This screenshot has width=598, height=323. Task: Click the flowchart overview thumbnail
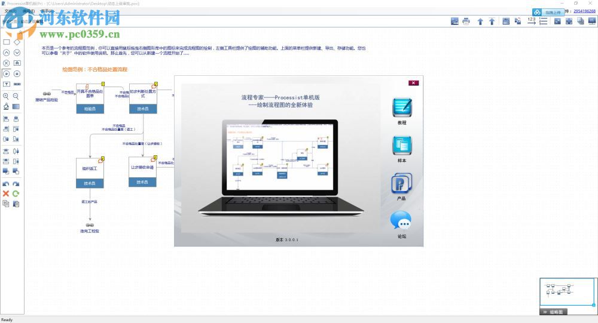coord(567,291)
